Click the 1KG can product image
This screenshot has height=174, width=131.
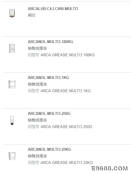pos(12,84)
